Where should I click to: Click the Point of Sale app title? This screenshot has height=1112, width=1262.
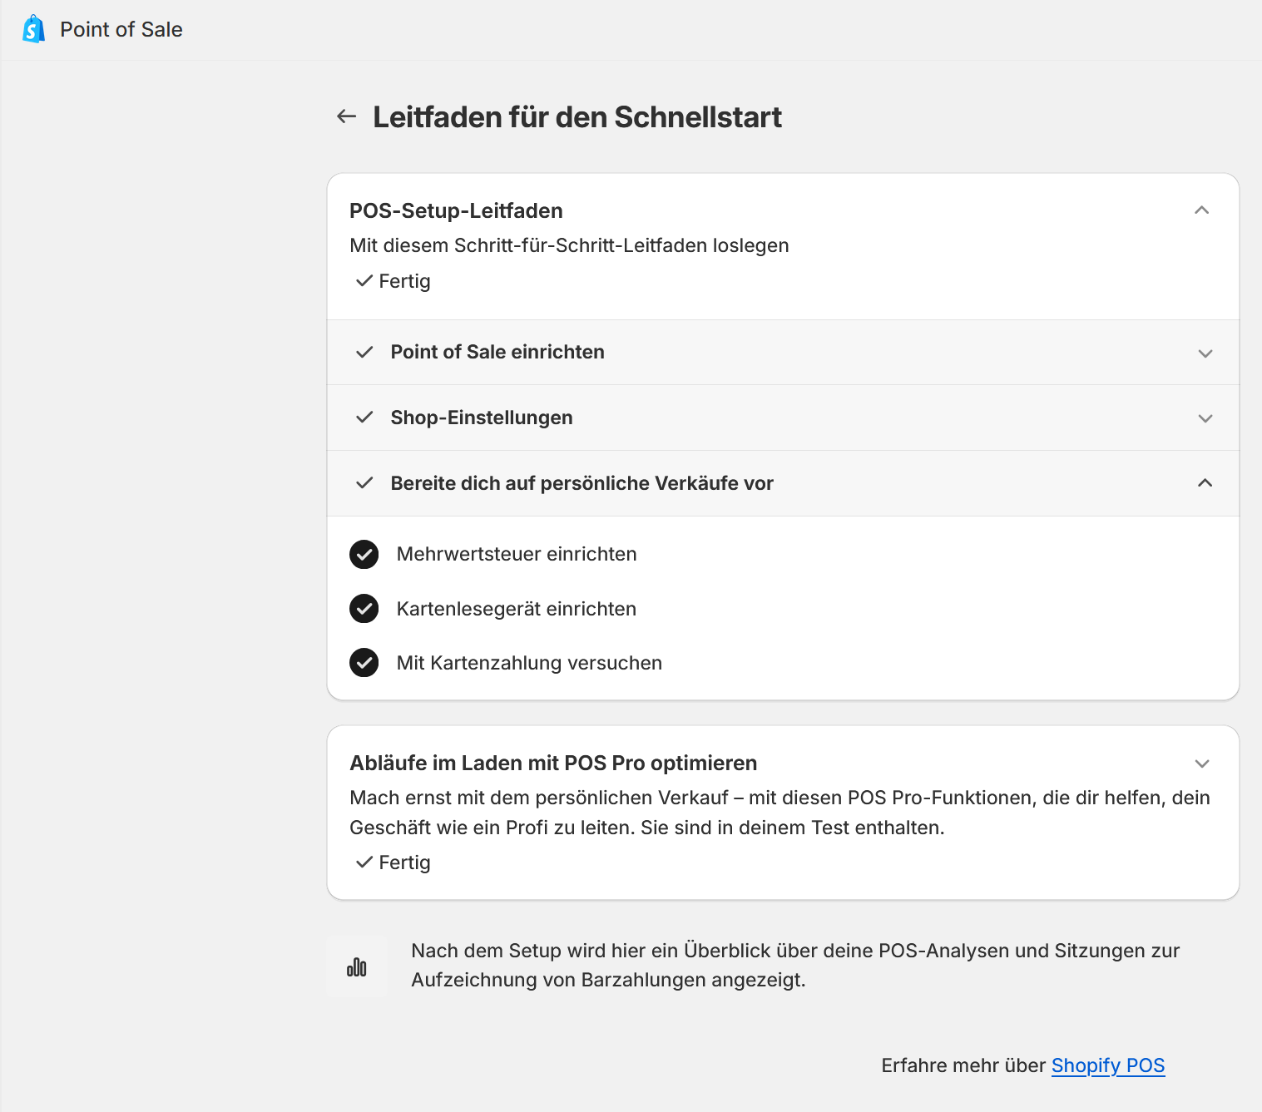click(121, 29)
